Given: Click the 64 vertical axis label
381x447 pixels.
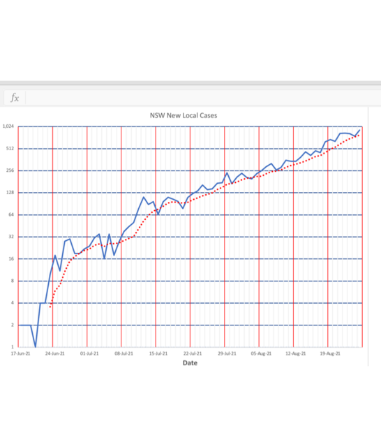Looking at the screenshot, I should (11, 214).
